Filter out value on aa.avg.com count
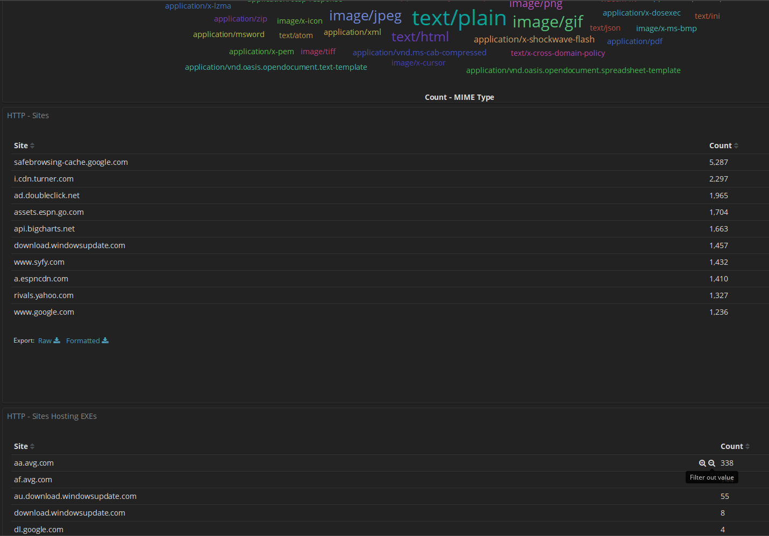 (x=711, y=462)
